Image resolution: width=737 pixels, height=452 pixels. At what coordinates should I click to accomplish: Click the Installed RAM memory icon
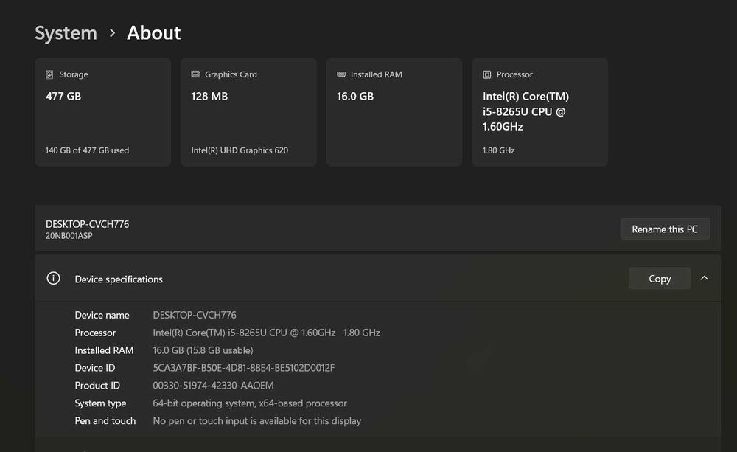click(x=341, y=74)
